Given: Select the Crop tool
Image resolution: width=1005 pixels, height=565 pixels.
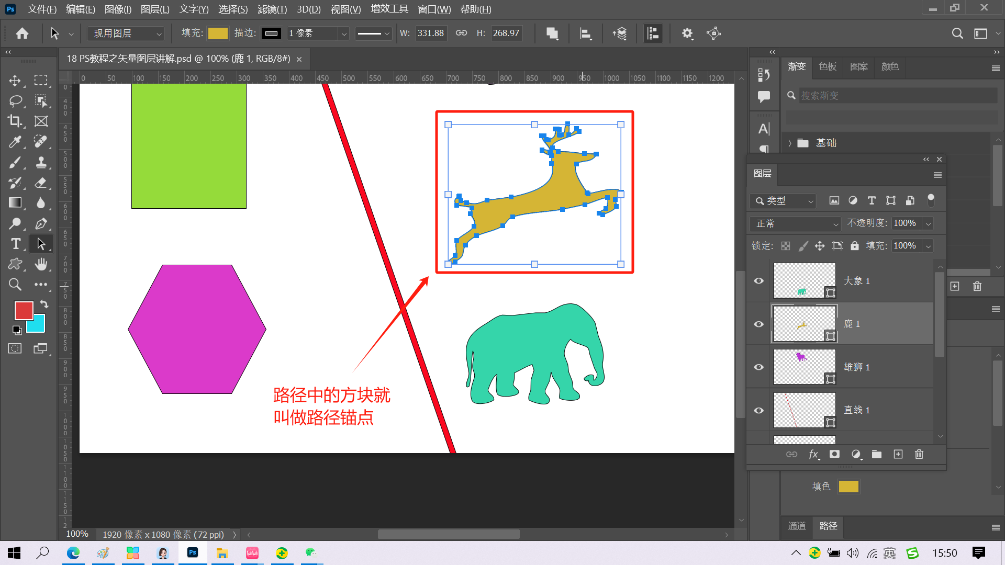Looking at the screenshot, I should 15,121.
